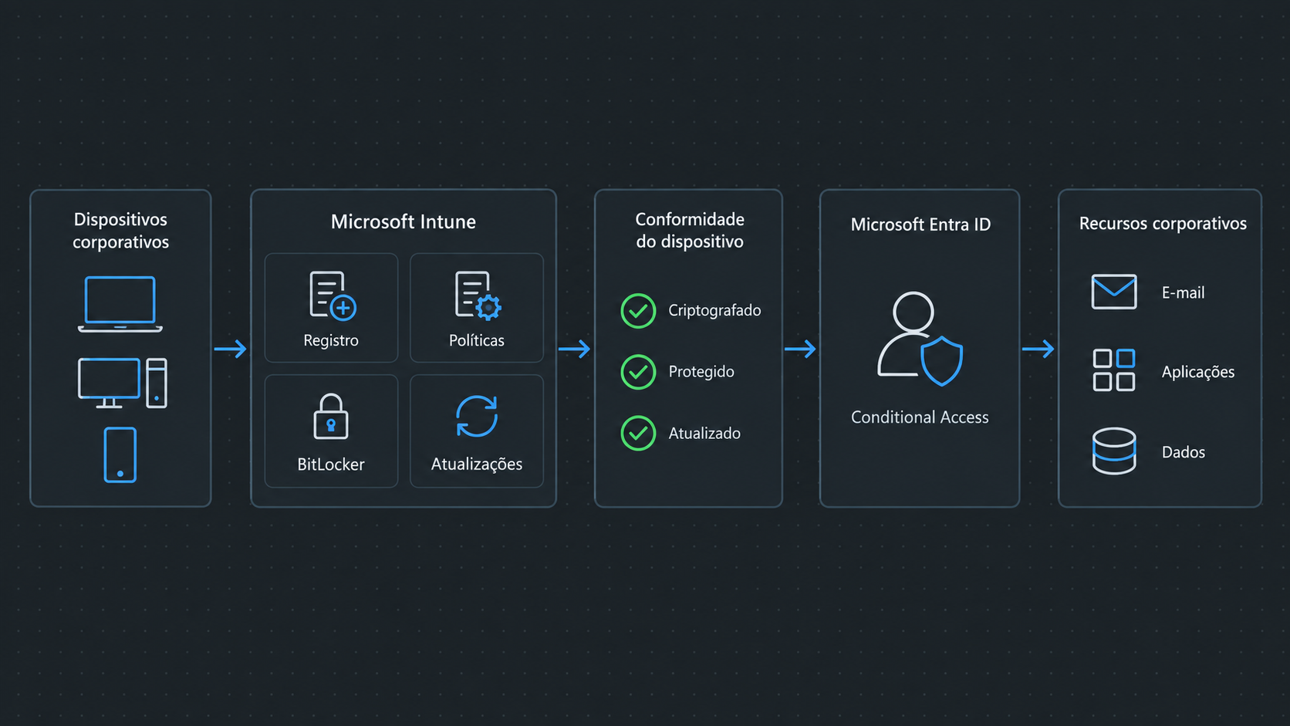Click the Protegido text
1290x726 pixels.
coord(701,372)
